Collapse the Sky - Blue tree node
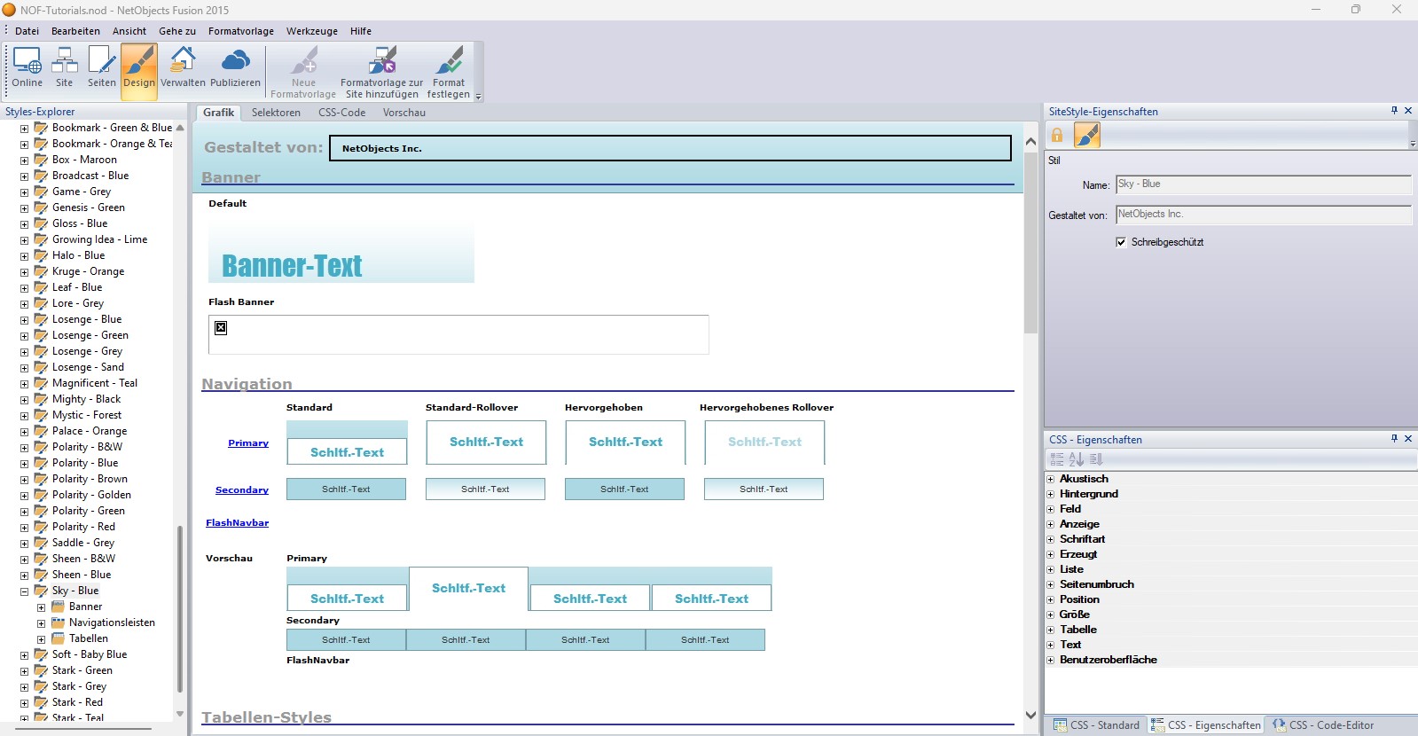The height and width of the screenshot is (736, 1418). pyautogui.click(x=25, y=591)
